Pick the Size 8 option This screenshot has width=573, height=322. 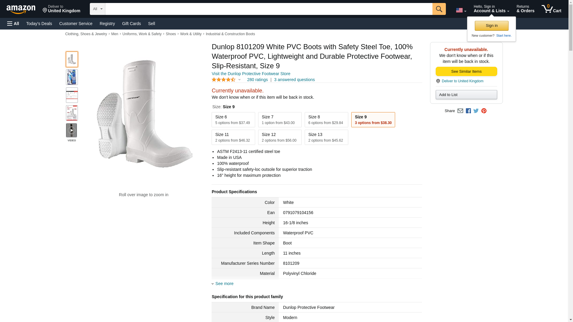click(326, 120)
